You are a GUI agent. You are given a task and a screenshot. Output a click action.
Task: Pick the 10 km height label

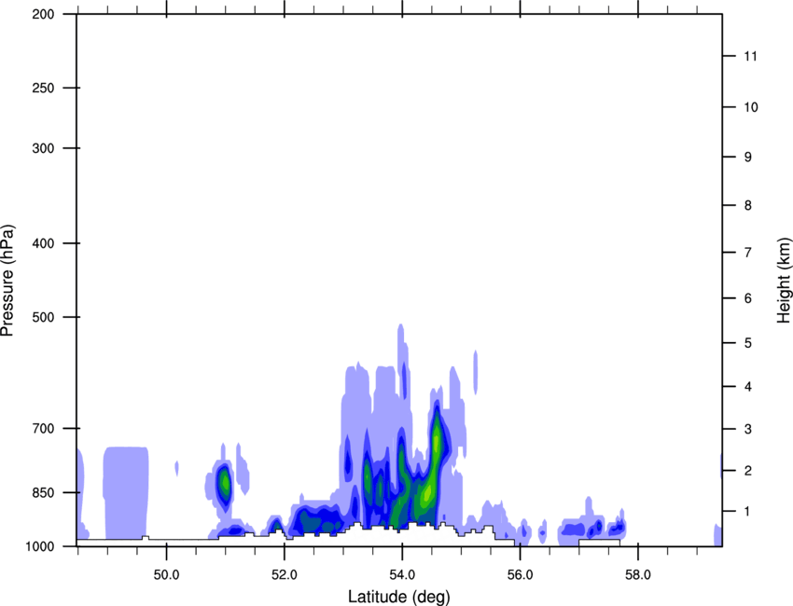tap(751, 107)
